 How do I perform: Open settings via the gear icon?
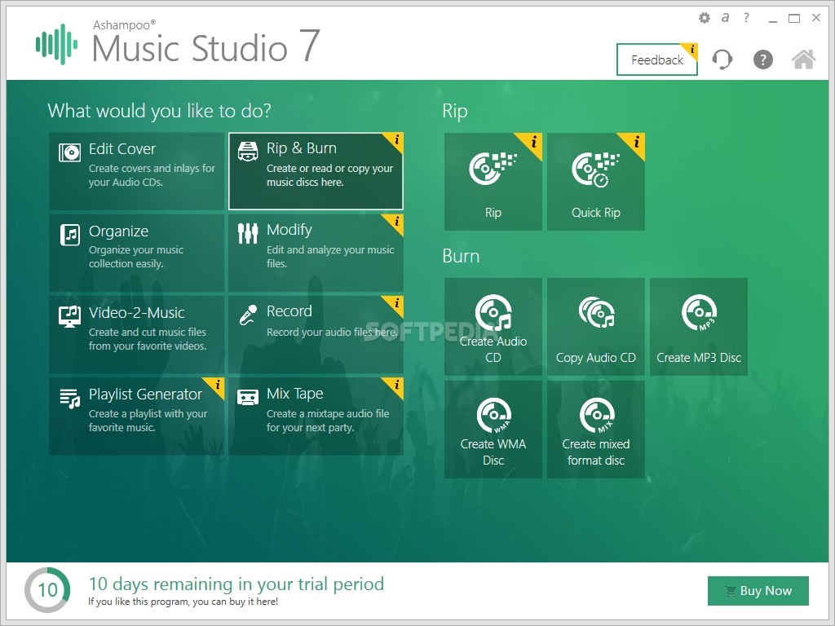(704, 18)
